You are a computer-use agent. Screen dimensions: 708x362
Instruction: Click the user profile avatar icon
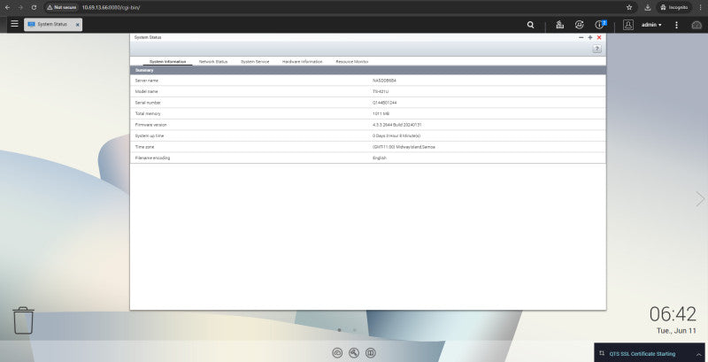point(628,25)
